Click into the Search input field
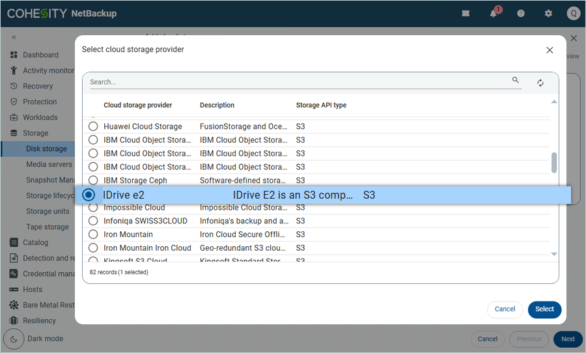586x353 pixels. pyautogui.click(x=300, y=82)
